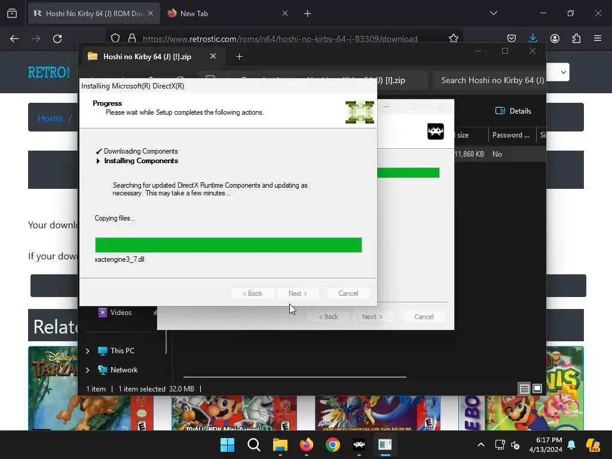Expand the Network tree node
This screenshot has width=612, height=459.
tap(87, 369)
